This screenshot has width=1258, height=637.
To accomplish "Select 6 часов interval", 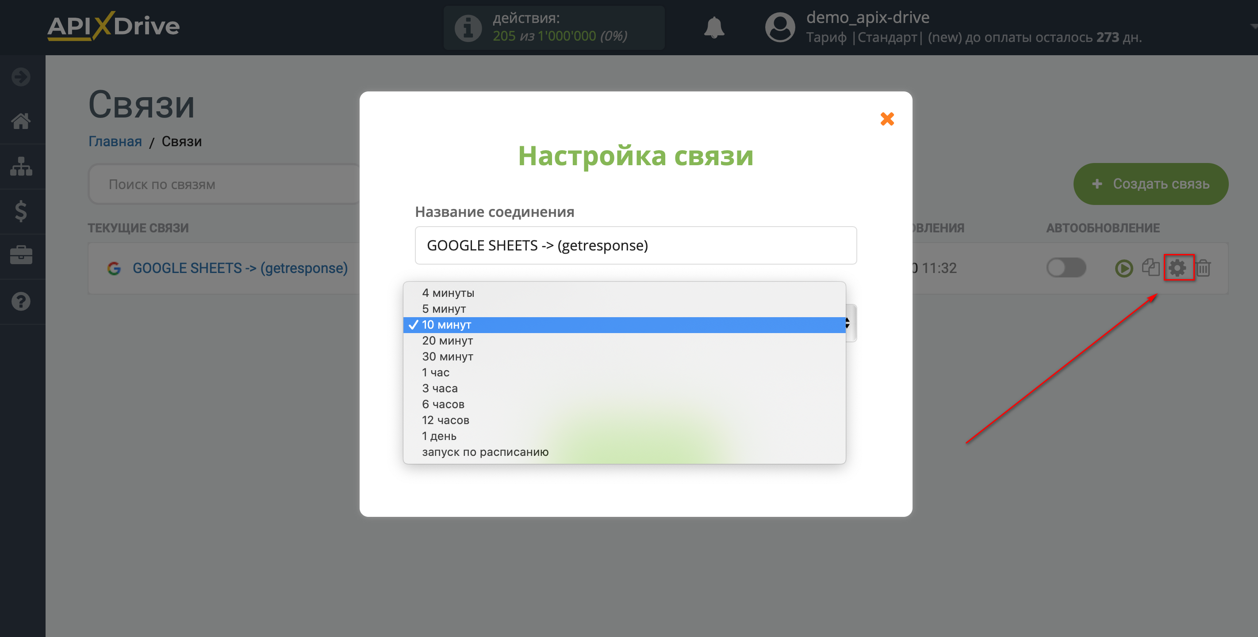I will click(624, 404).
